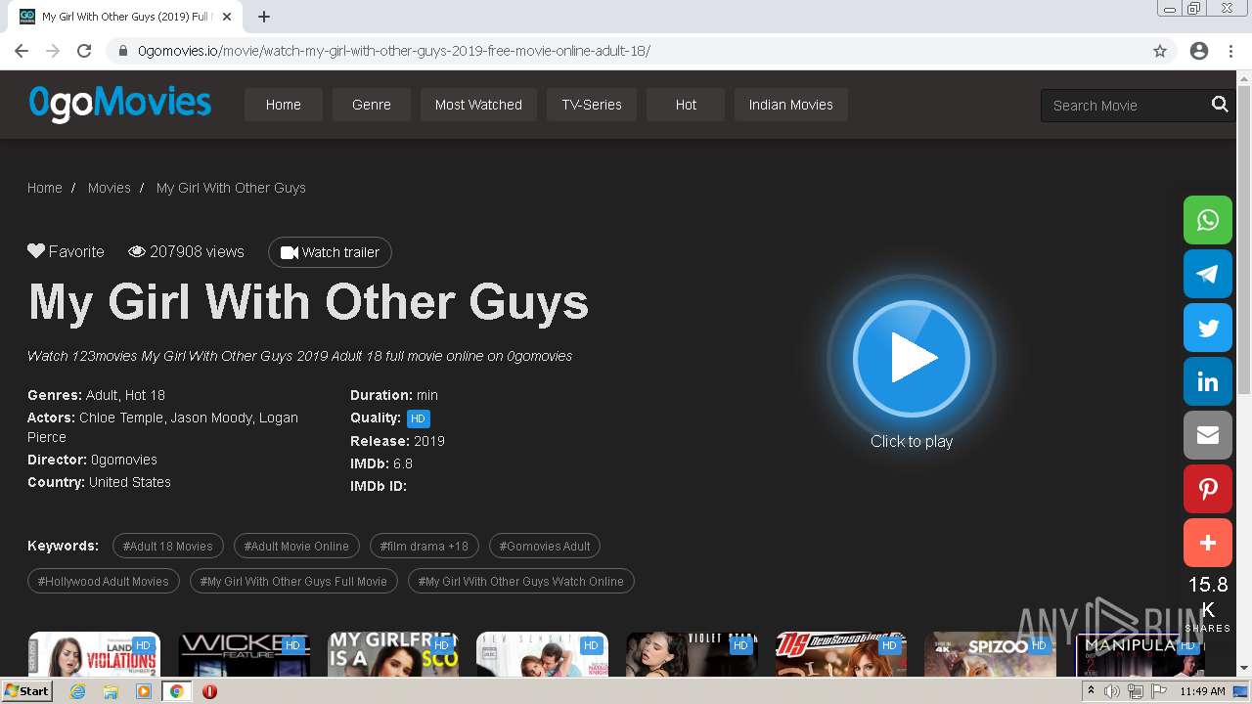
Task: Share the page via WhatsApp
Action: click(x=1208, y=220)
